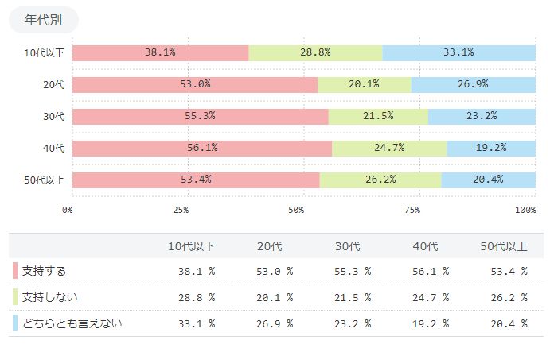Click the blue 33.1% bar segment
Screen dimensions: 554x344
tap(459, 53)
